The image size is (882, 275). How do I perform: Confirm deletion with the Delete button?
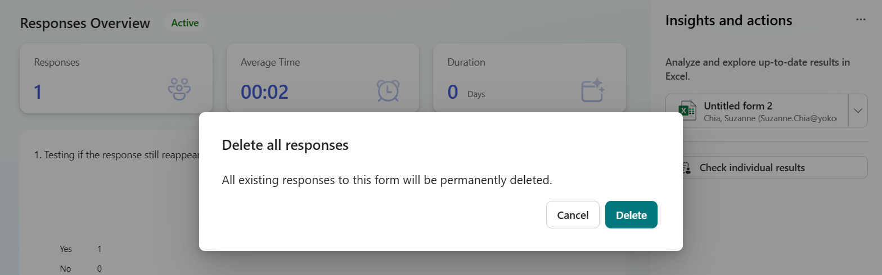[631, 215]
